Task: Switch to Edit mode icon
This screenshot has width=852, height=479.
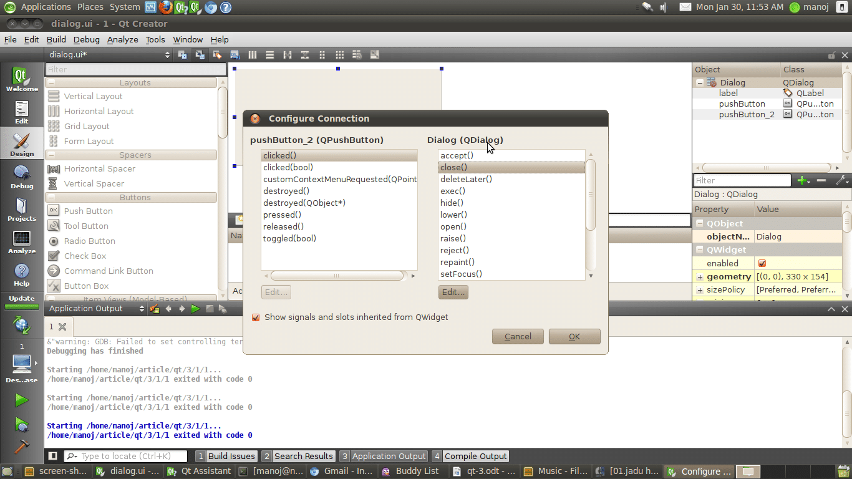Action: [22, 112]
